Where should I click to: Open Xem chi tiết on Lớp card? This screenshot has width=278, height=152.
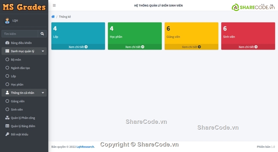click(78, 47)
